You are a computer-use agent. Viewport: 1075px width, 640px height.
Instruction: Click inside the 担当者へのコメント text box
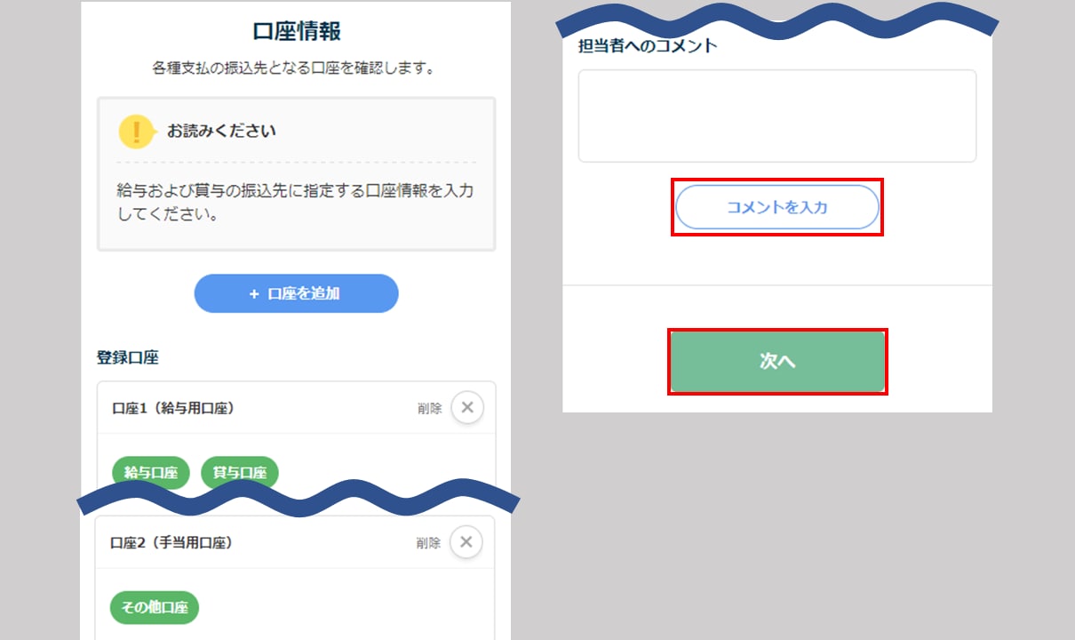776,116
